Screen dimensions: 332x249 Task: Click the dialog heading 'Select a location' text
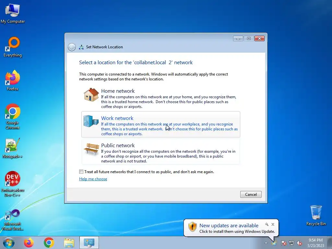[x=136, y=63]
